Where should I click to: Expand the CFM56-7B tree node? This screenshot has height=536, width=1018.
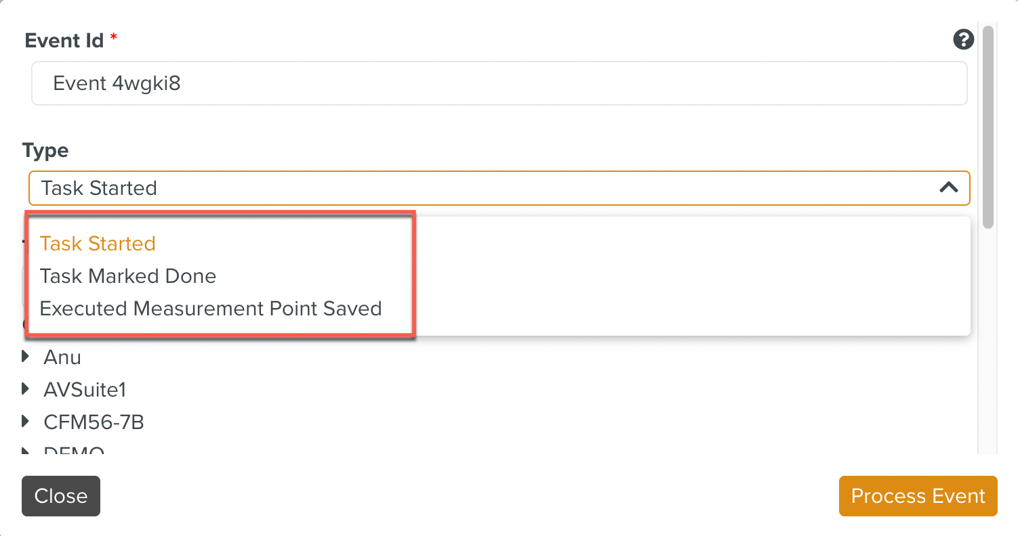[25, 421]
